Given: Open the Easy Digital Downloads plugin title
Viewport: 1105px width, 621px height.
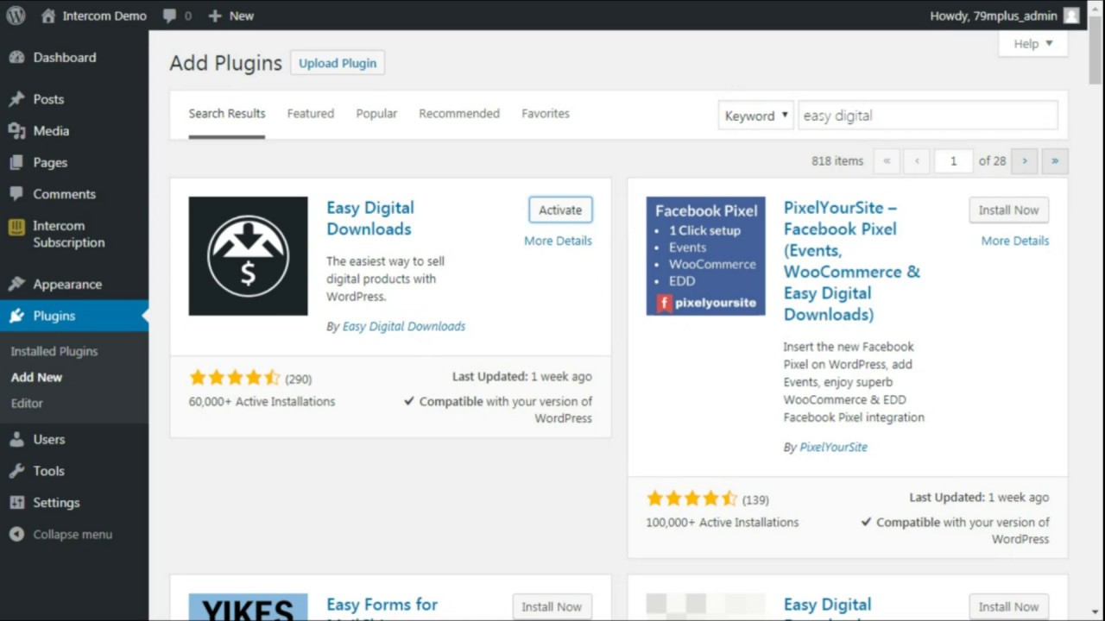Looking at the screenshot, I should [x=370, y=218].
